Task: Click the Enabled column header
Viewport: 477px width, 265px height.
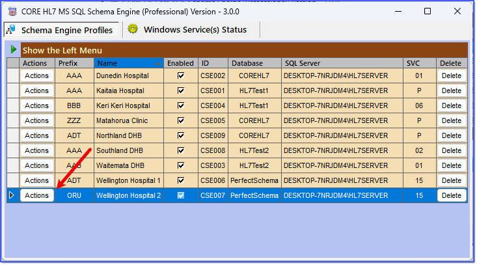Action: (181, 63)
